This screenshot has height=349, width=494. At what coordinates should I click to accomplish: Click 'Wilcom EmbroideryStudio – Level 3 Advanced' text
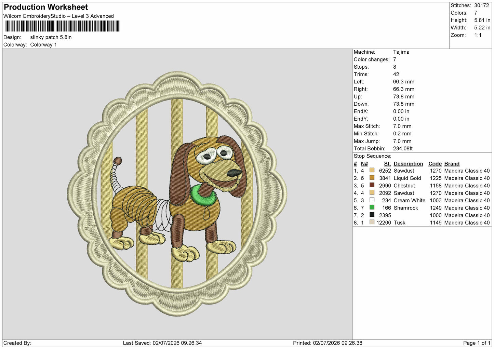pyautogui.click(x=58, y=16)
